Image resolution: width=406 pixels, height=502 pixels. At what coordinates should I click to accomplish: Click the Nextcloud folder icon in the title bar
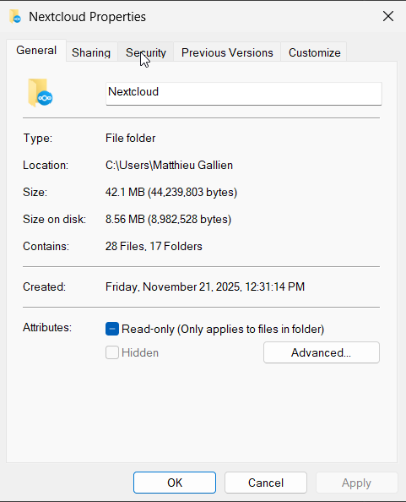(x=15, y=16)
